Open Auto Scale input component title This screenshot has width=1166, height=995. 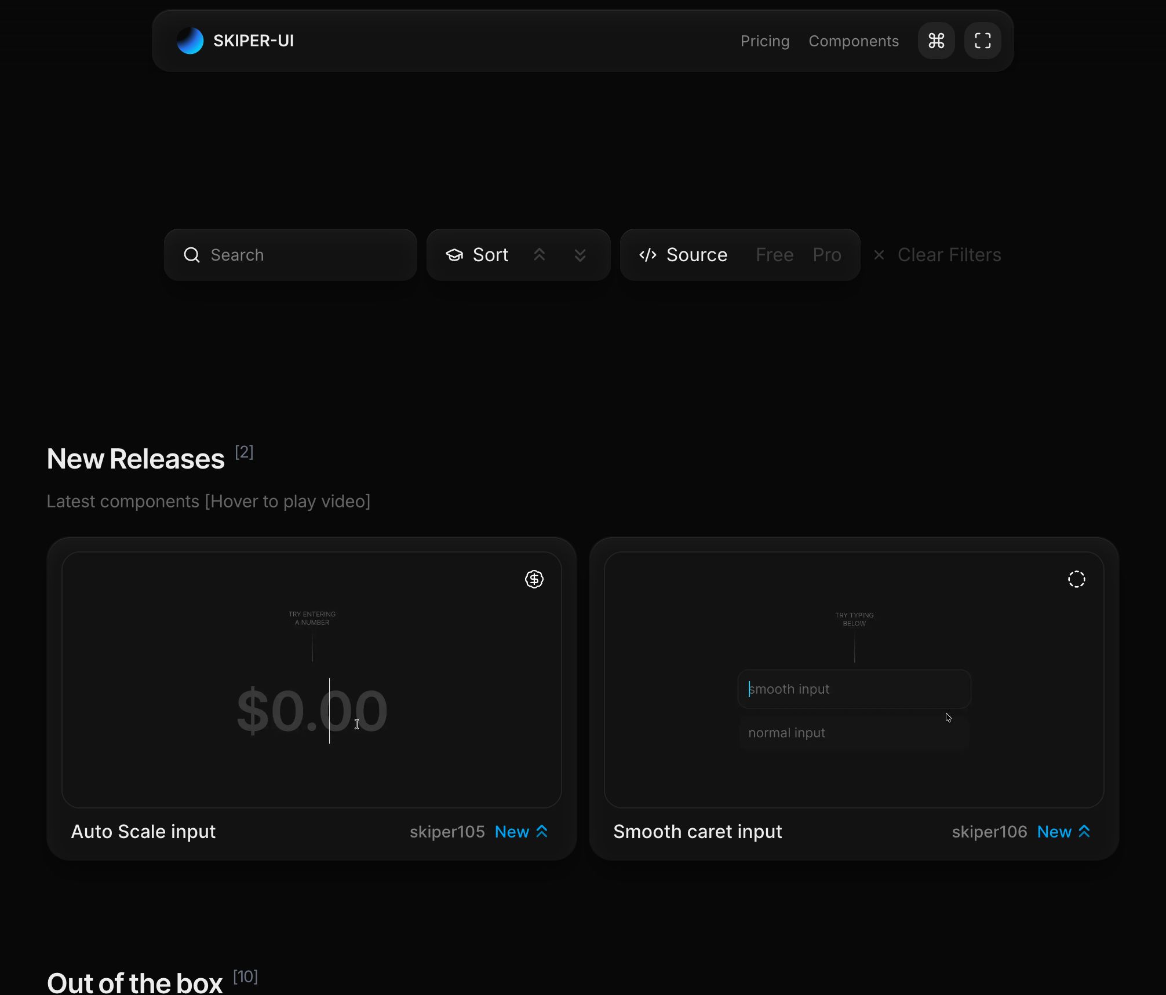click(x=143, y=832)
